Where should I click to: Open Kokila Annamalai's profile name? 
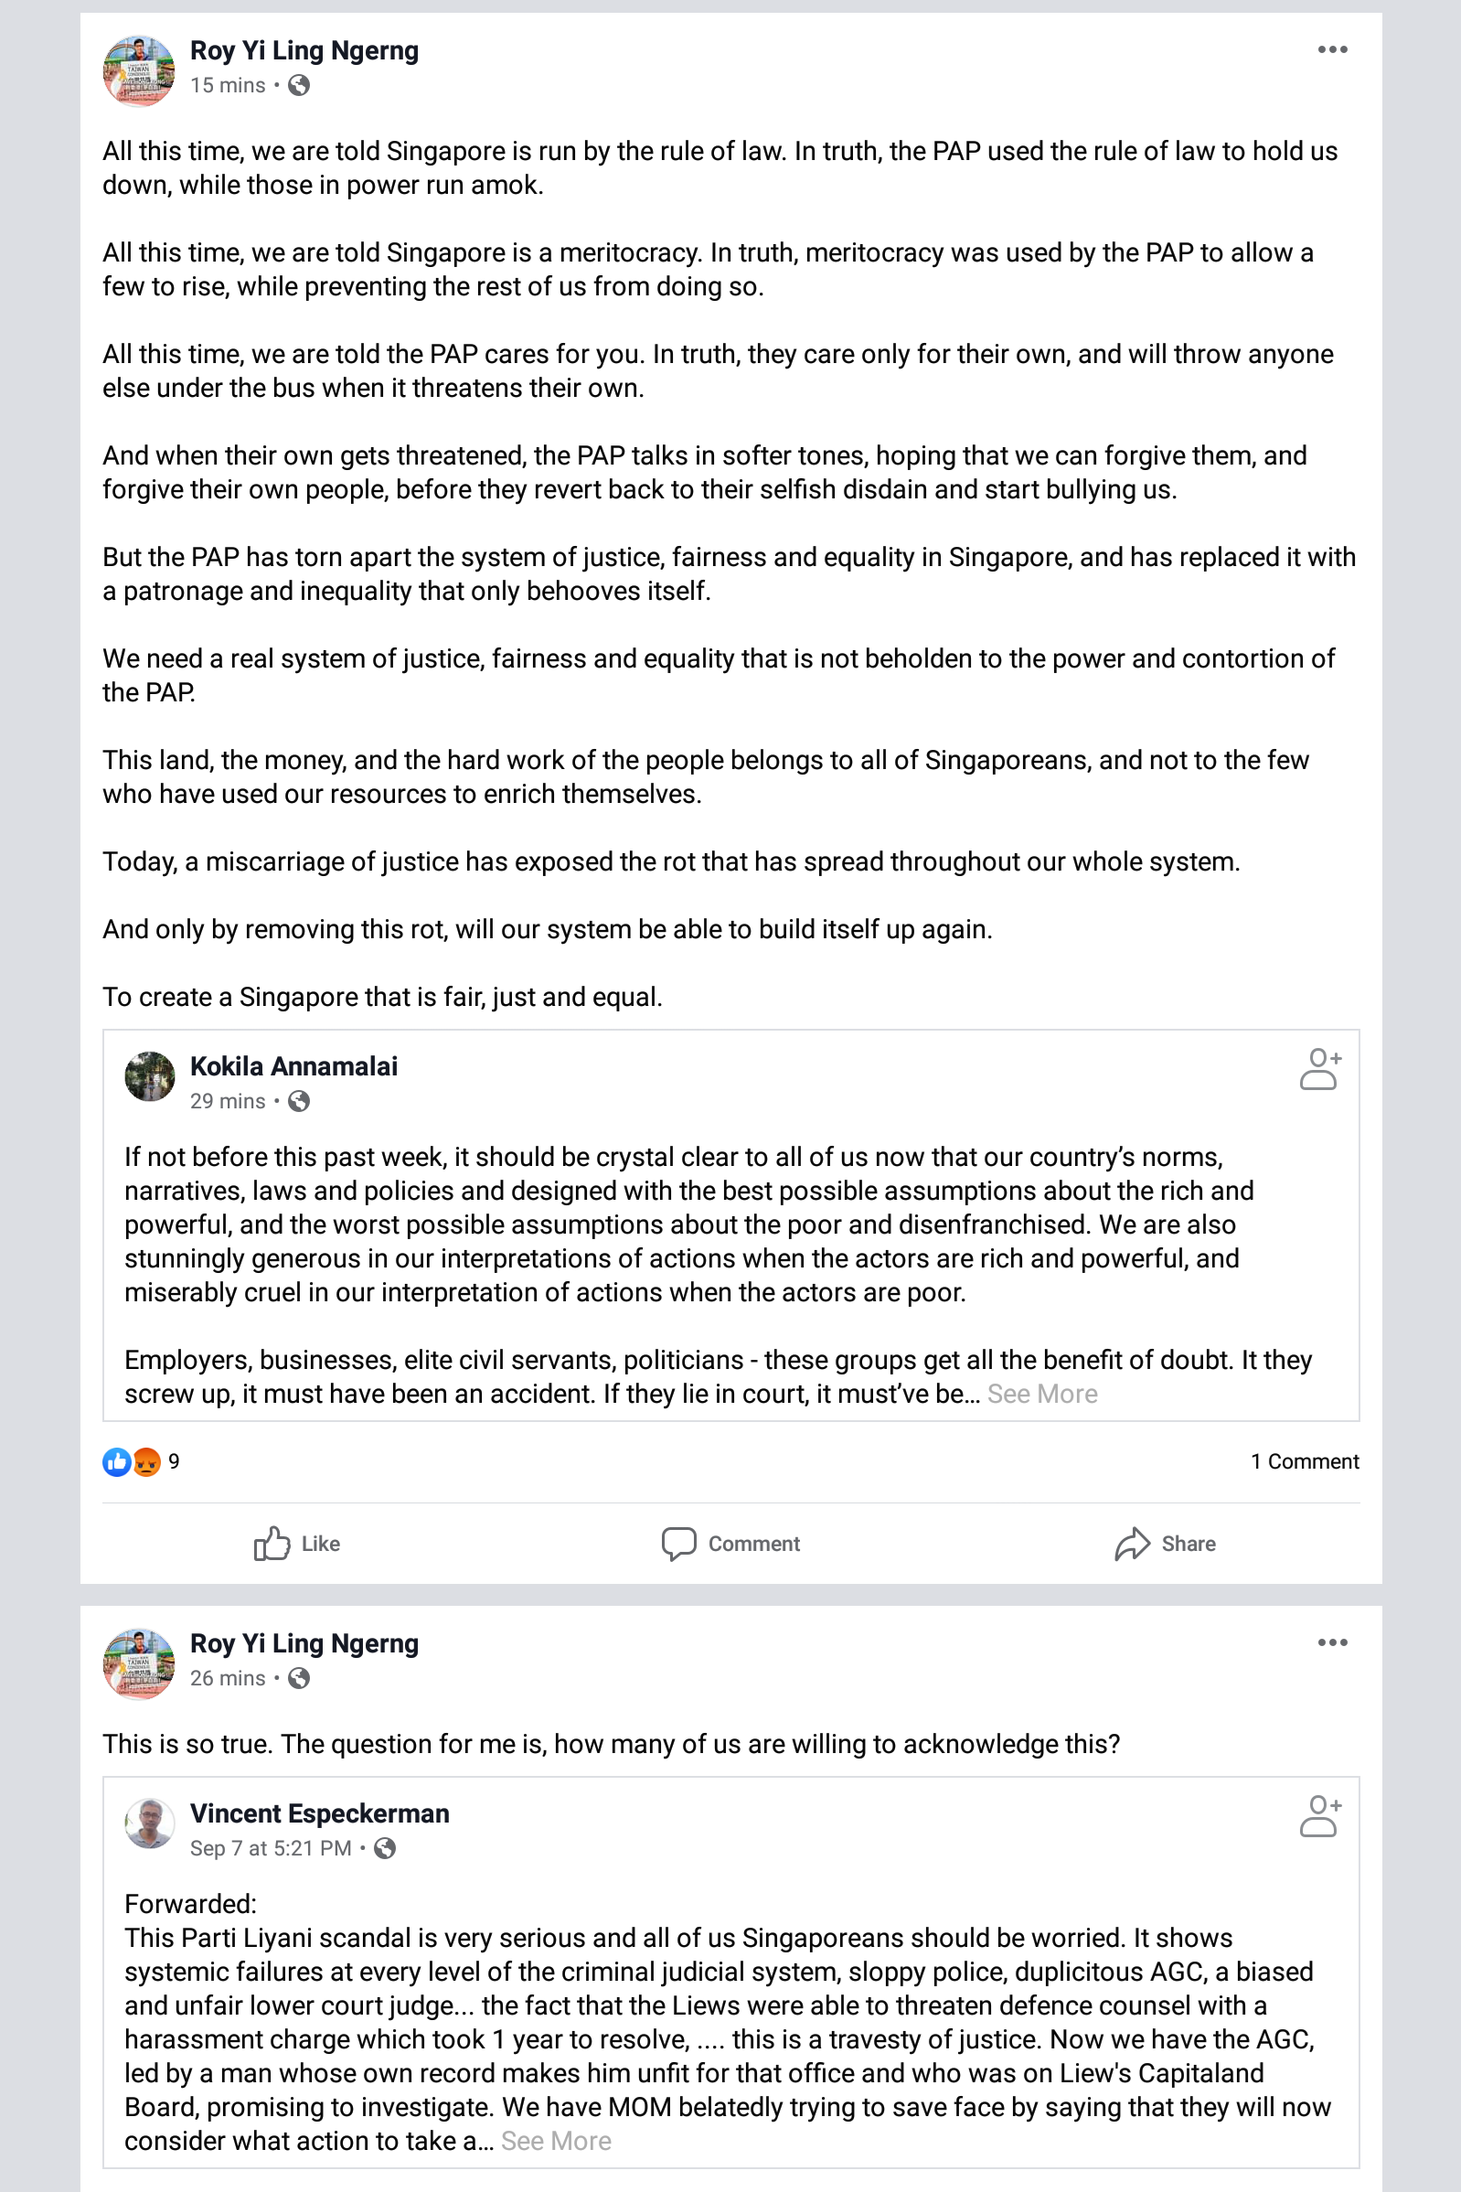pos(293,1066)
